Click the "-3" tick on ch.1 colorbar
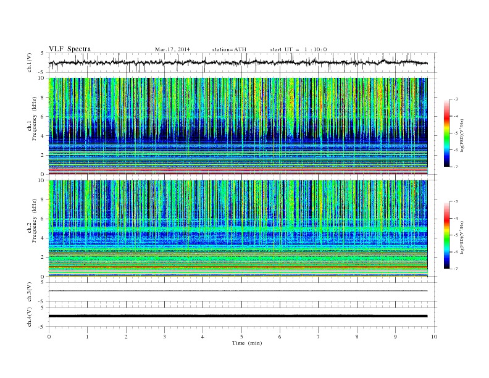 click(x=456, y=99)
